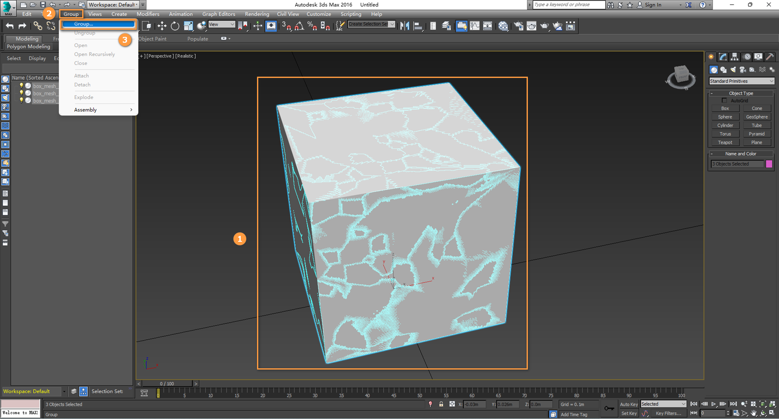
Task: Open the Views menu
Action: click(x=95, y=14)
